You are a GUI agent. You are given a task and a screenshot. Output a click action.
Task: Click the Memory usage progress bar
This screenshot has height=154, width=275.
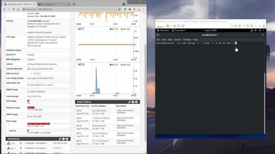point(49,107)
